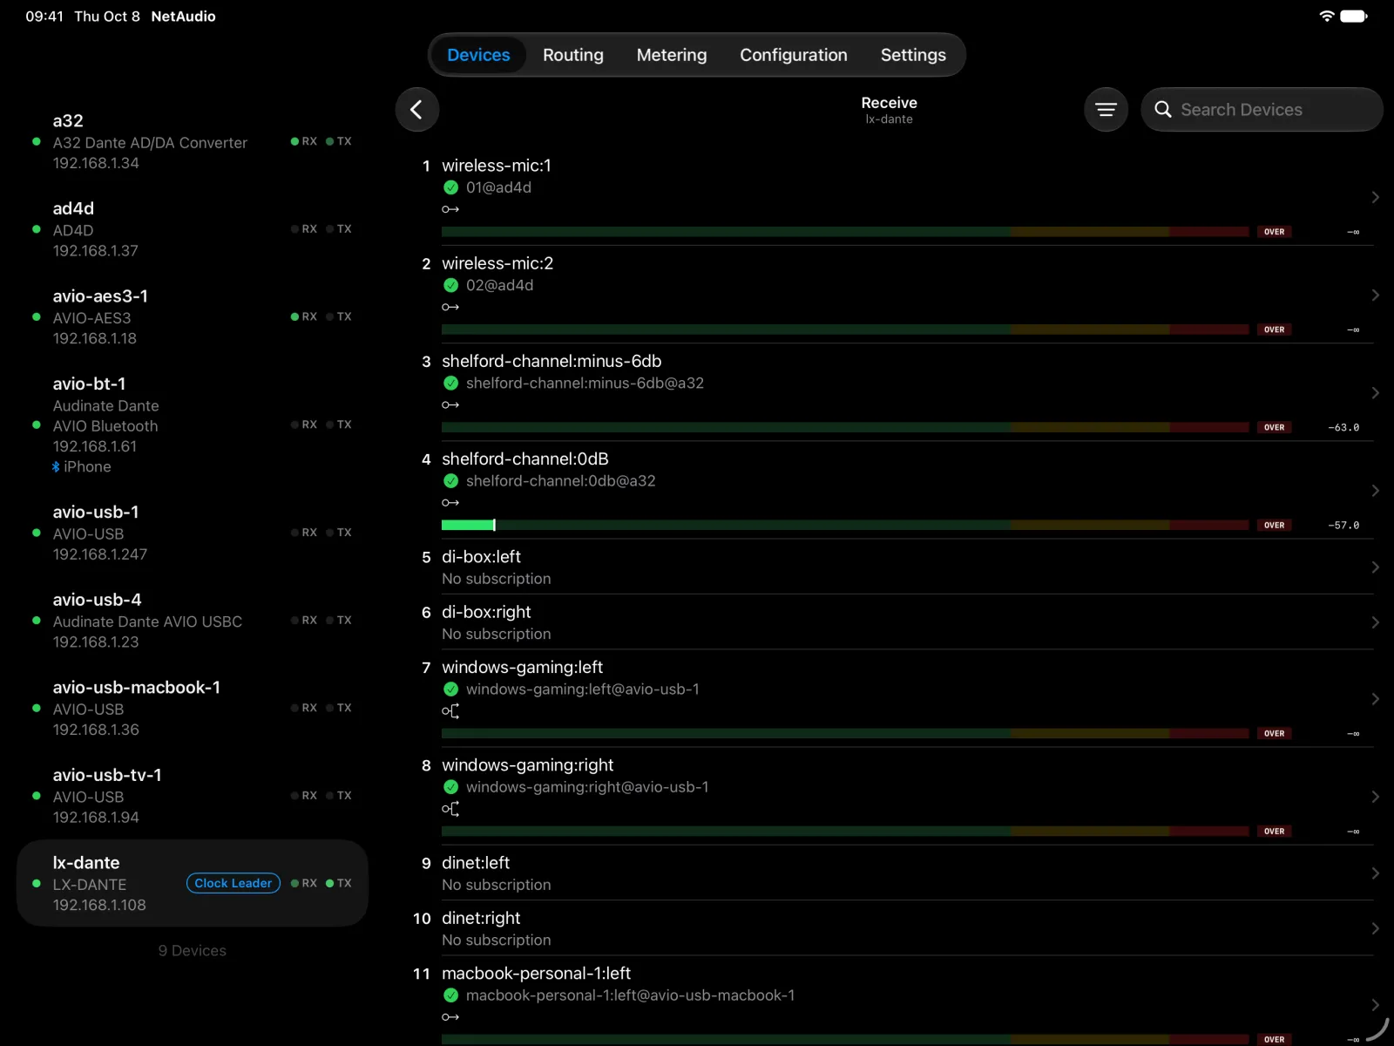This screenshot has height=1046, width=1394.
Task: Select the a32 device
Action: pos(192,141)
